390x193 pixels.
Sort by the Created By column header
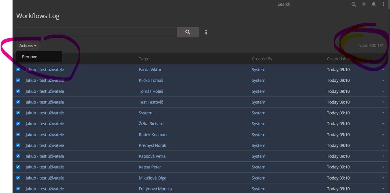[262, 59]
